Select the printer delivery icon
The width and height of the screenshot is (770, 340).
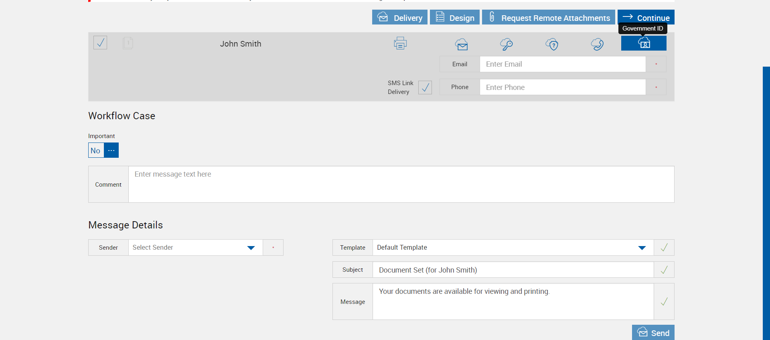point(400,43)
